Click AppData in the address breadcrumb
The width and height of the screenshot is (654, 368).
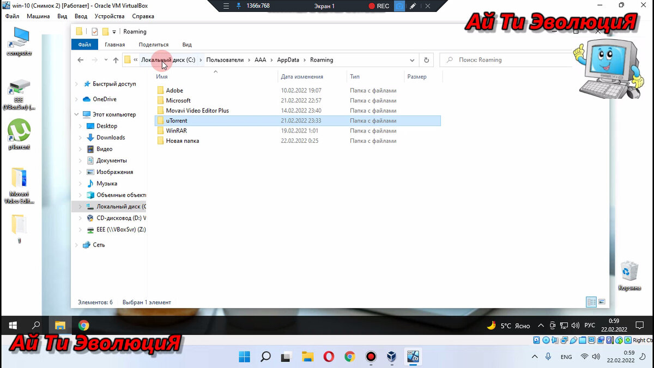click(x=288, y=60)
